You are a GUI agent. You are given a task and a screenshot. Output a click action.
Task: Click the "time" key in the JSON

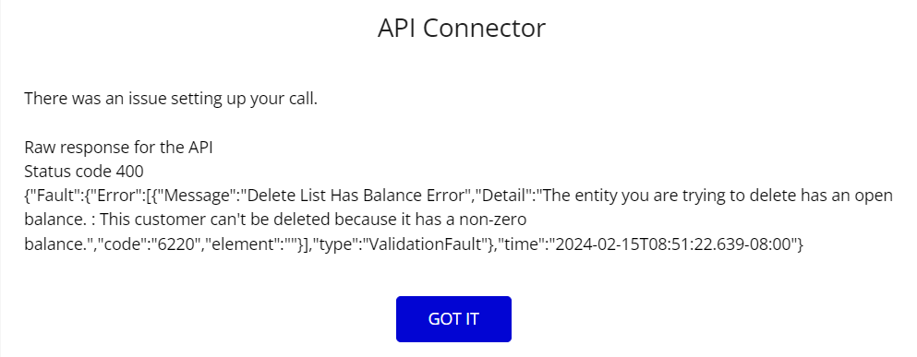(522, 244)
